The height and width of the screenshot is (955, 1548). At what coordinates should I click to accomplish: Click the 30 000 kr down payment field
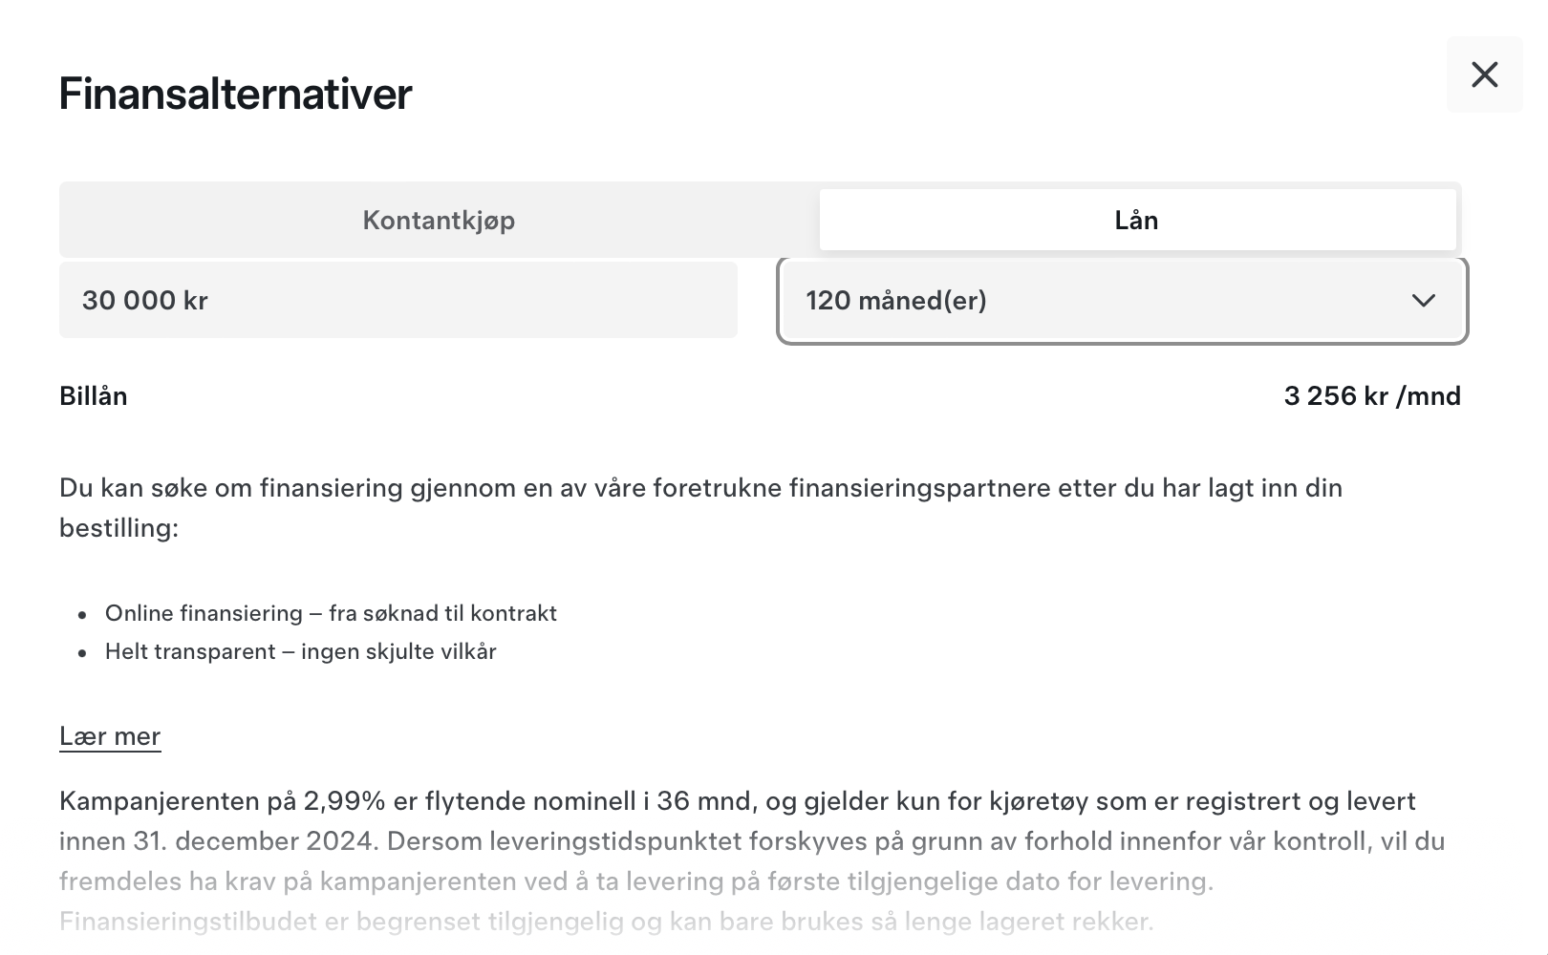[x=398, y=300]
